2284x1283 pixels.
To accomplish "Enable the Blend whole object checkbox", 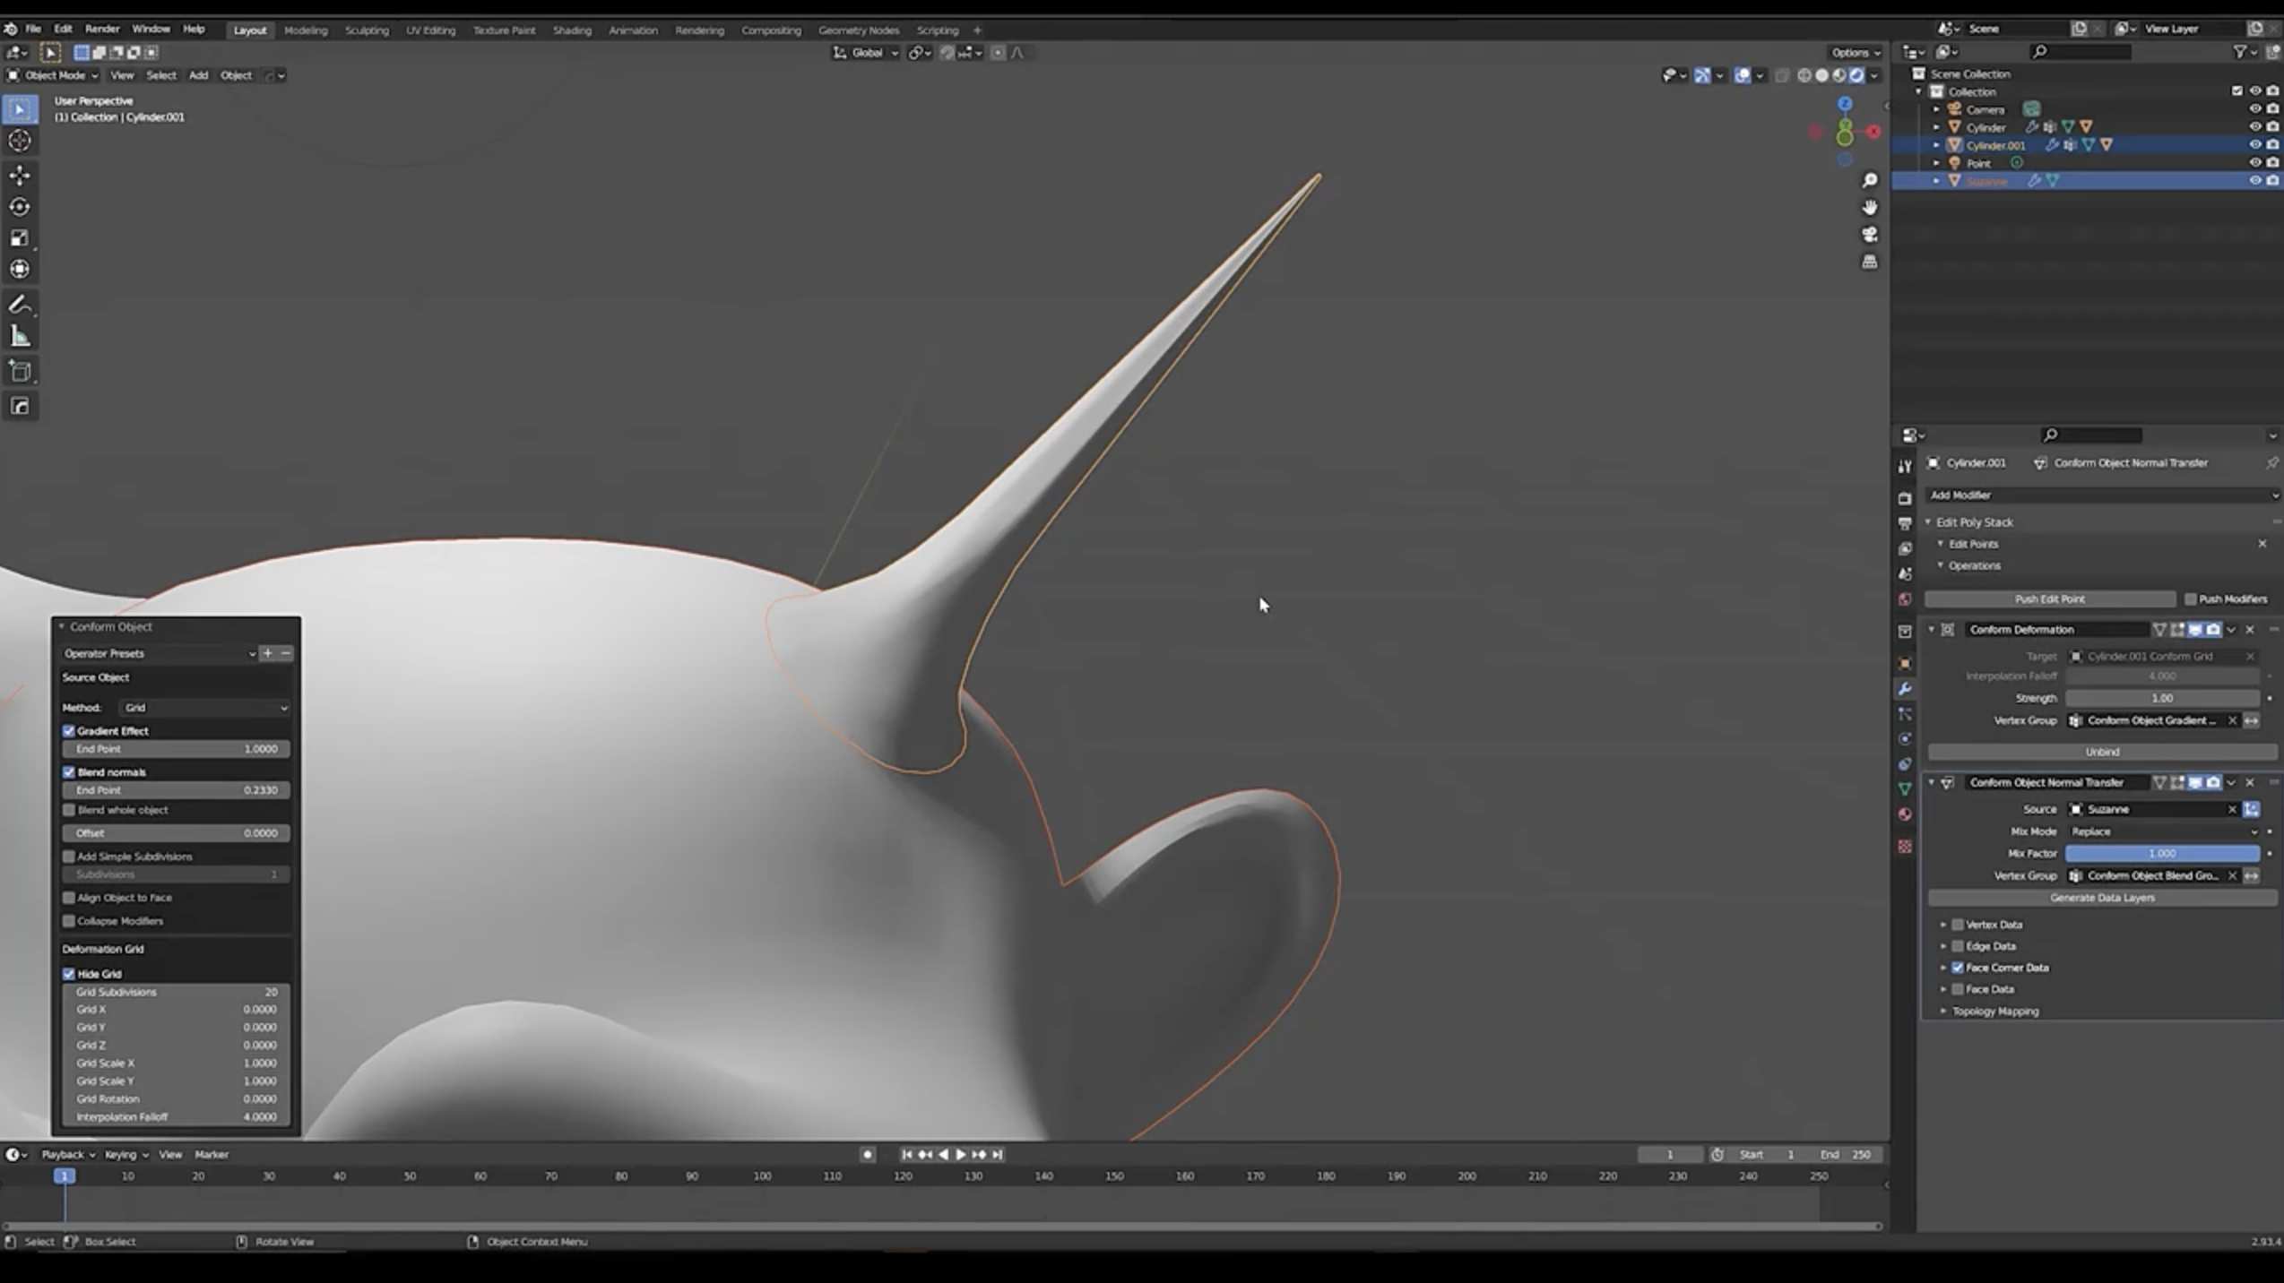I will point(69,810).
